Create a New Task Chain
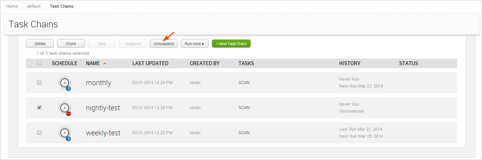The width and height of the screenshot is (482, 160). [231, 44]
